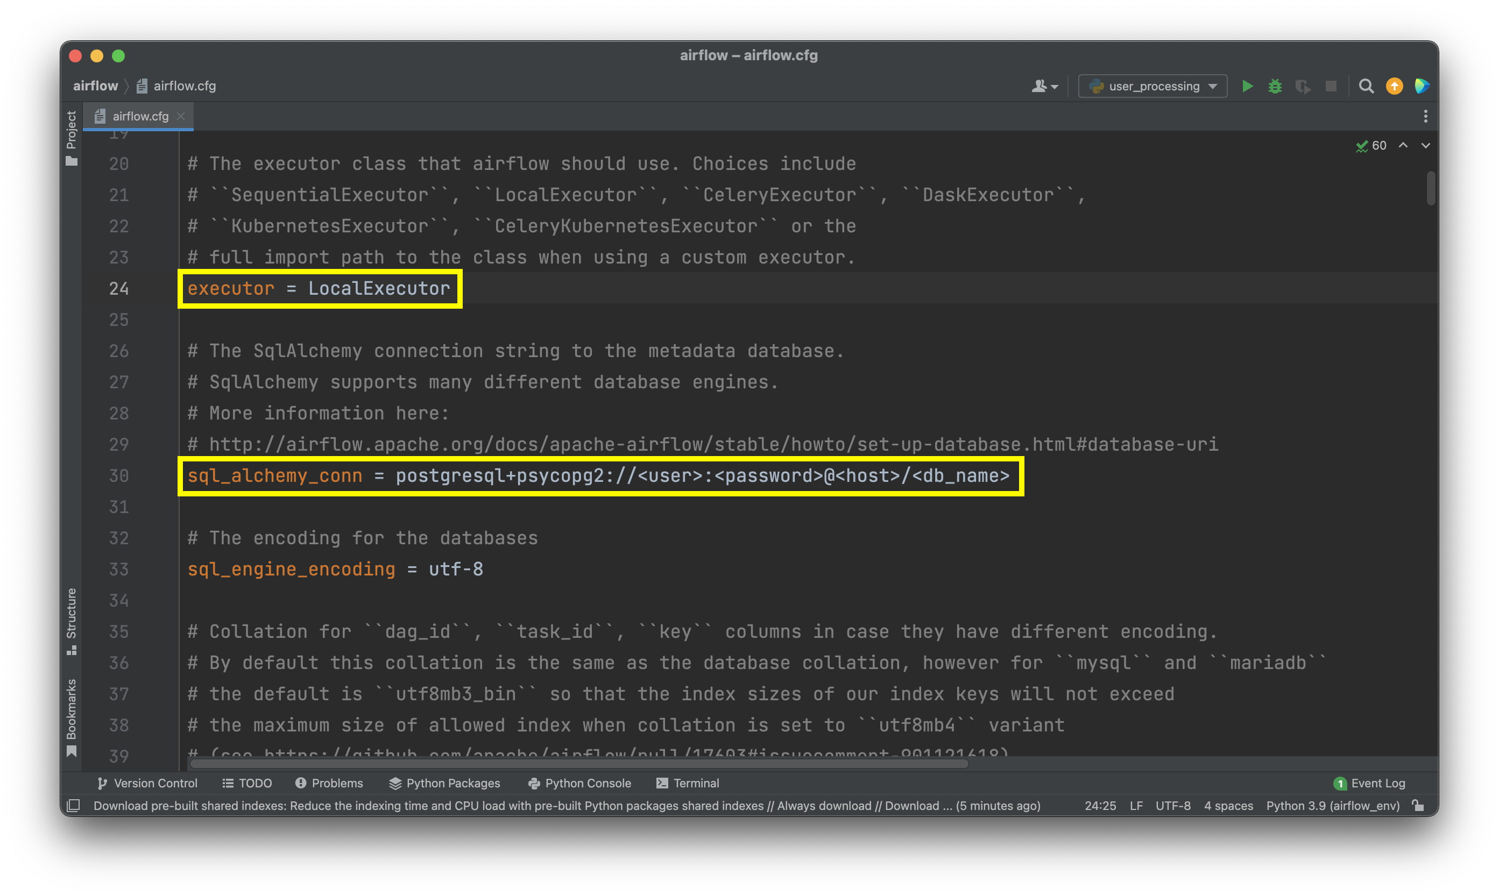The image size is (1499, 896).
Task: Open the user_processing run configuration dropdown
Action: point(1151,86)
